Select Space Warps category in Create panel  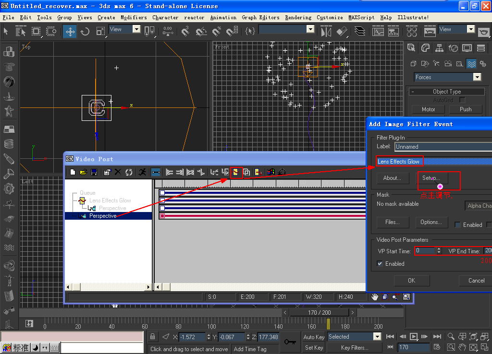[471, 64]
